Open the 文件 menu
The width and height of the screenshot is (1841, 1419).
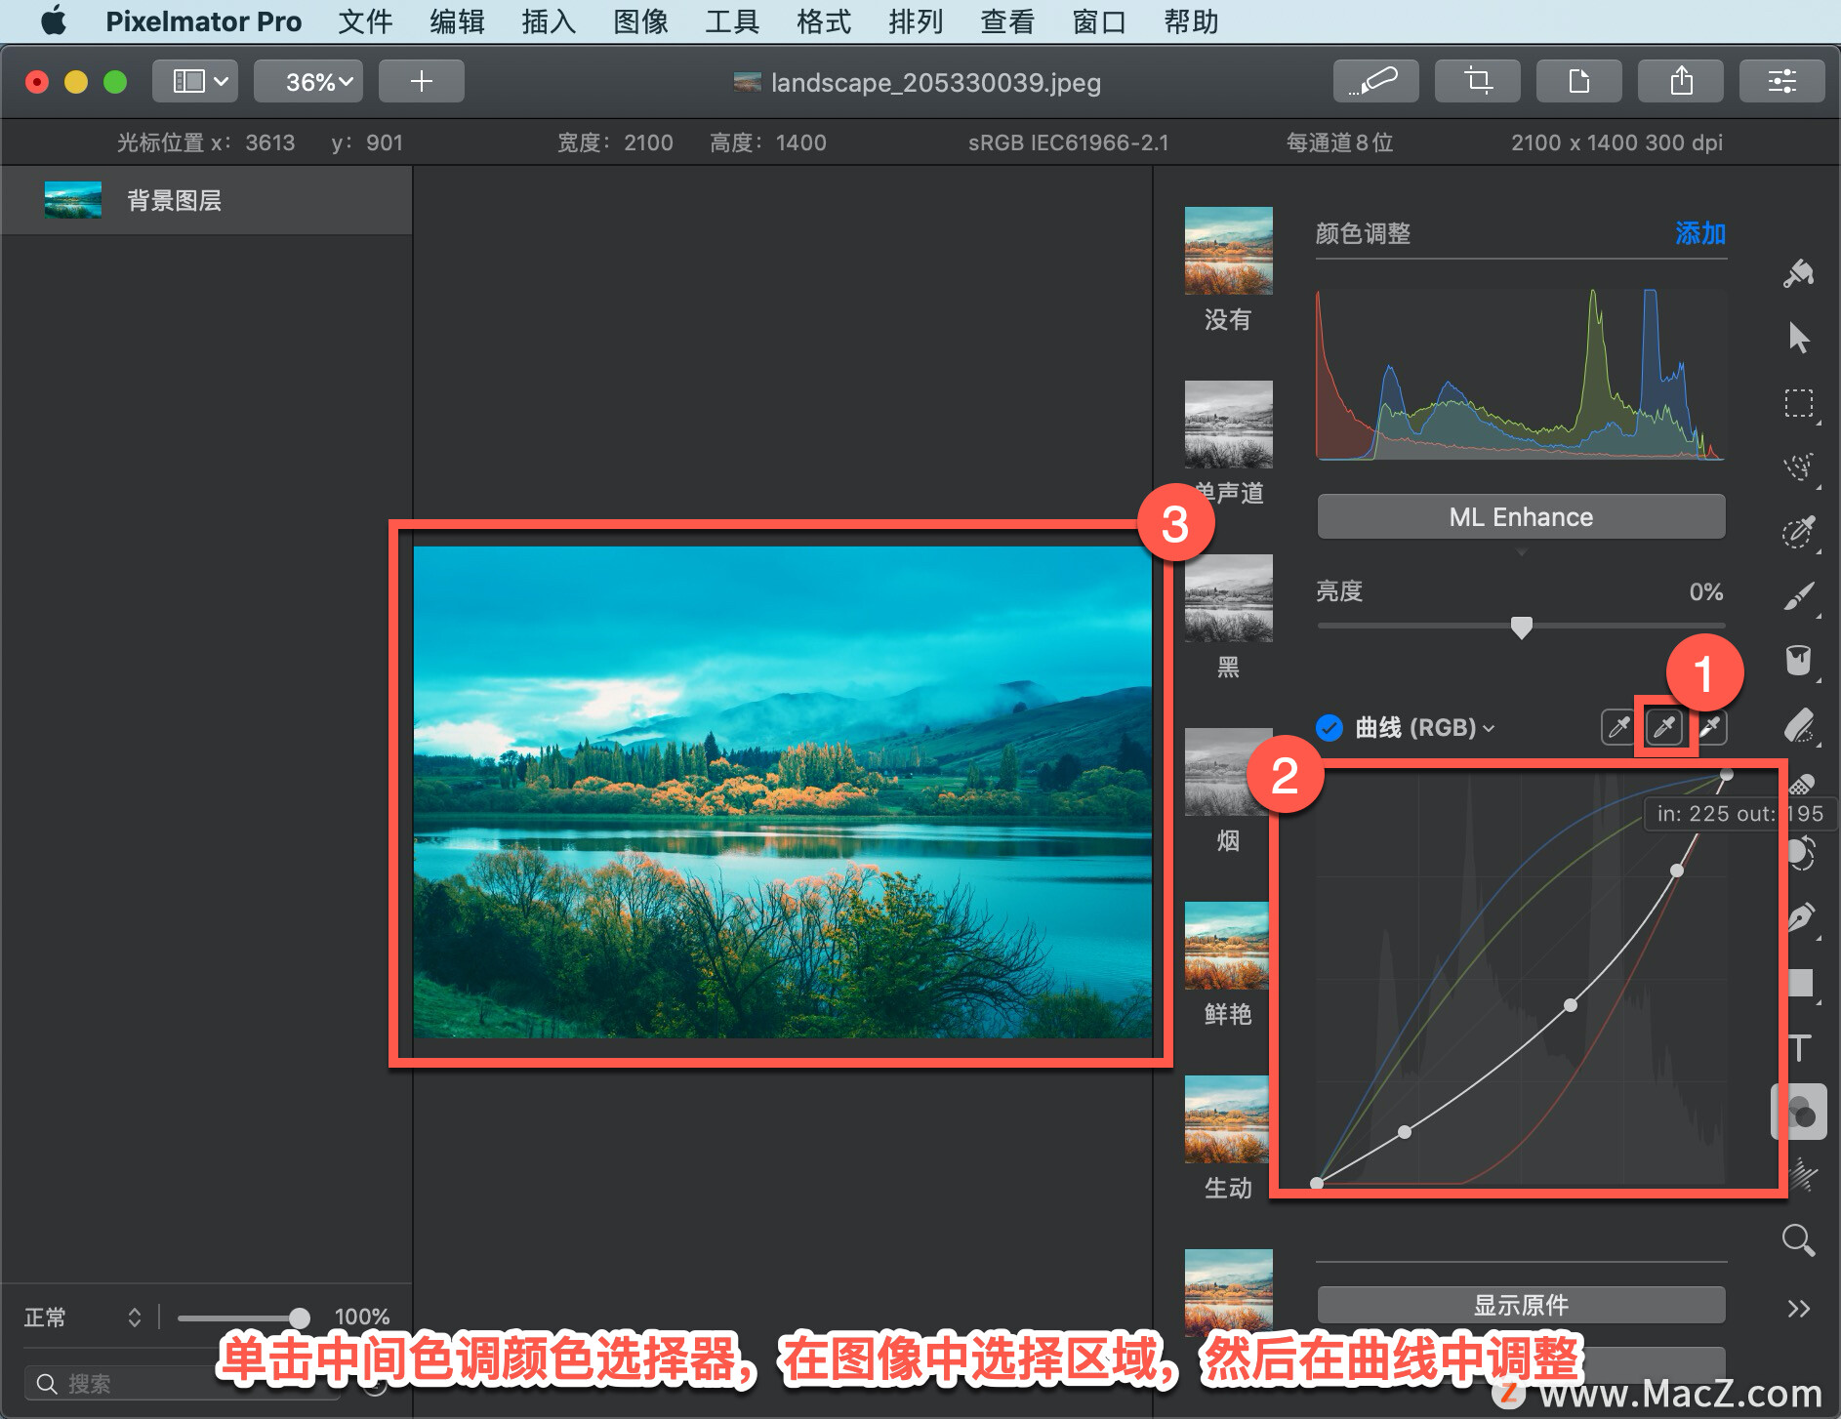(x=365, y=21)
